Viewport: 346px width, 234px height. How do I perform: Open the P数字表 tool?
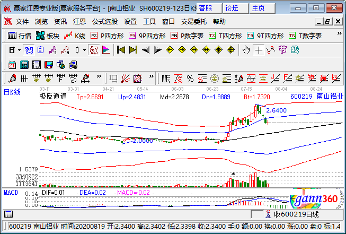coord(187,36)
